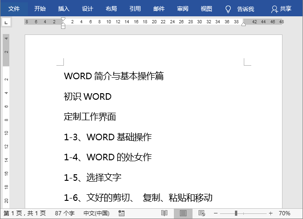Click the tab stop selector on ruler corner
The width and height of the screenshot is (303, 219).
[6, 22]
